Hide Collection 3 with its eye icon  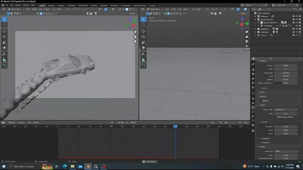point(297,29)
